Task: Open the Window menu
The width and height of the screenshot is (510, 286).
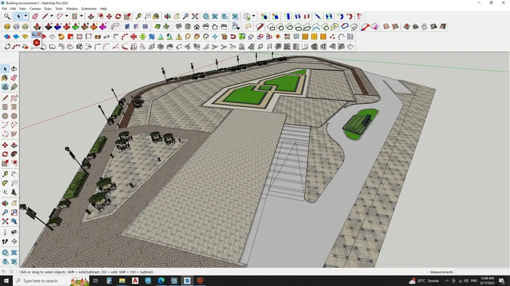Action: point(72,8)
